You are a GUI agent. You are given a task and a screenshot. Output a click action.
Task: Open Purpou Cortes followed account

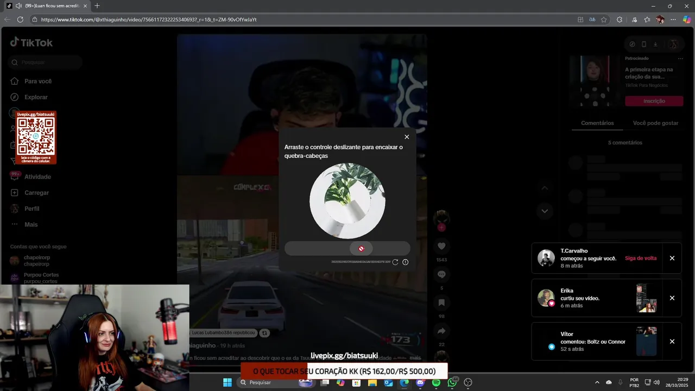tap(35, 278)
